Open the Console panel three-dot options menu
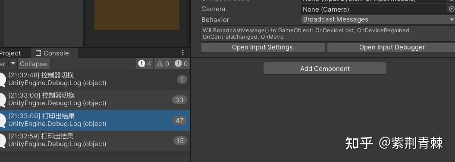The width and height of the screenshot is (455, 162). [x=183, y=52]
